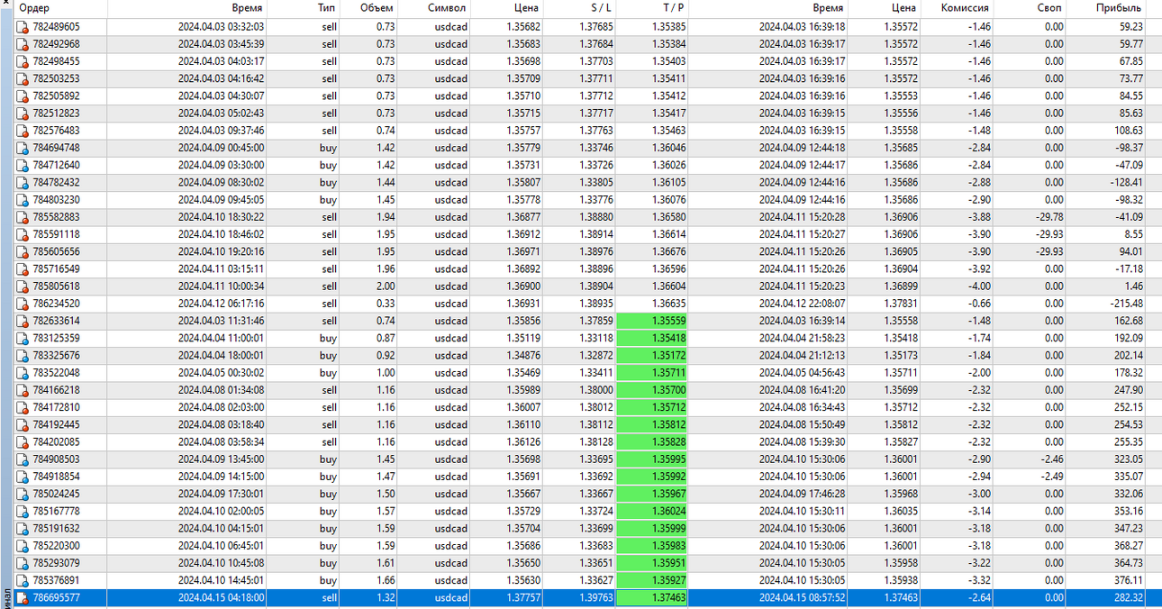
Task: Click the buy order icon for 783325676
Action: pyautogui.click(x=23, y=356)
